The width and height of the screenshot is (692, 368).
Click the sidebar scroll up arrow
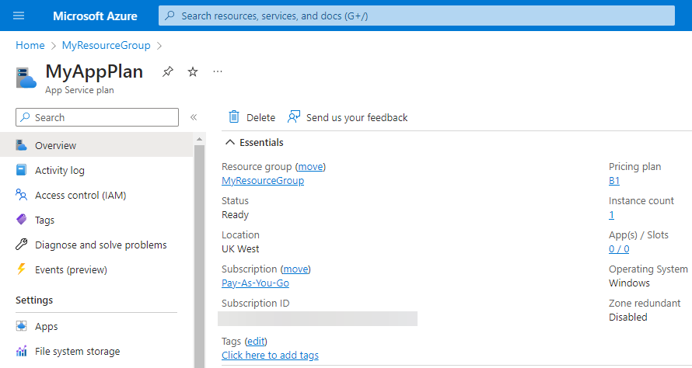[199, 139]
